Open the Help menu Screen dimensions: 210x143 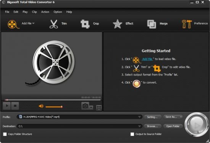coord(69,12)
